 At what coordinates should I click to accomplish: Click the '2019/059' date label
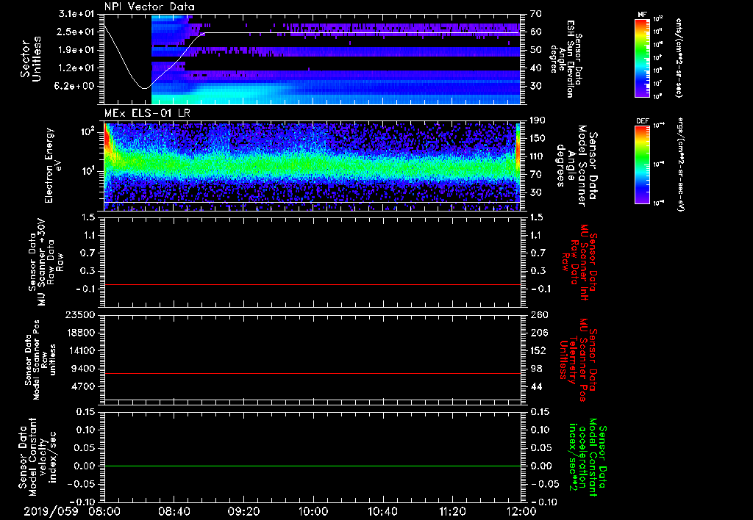(x=51, y=511)
